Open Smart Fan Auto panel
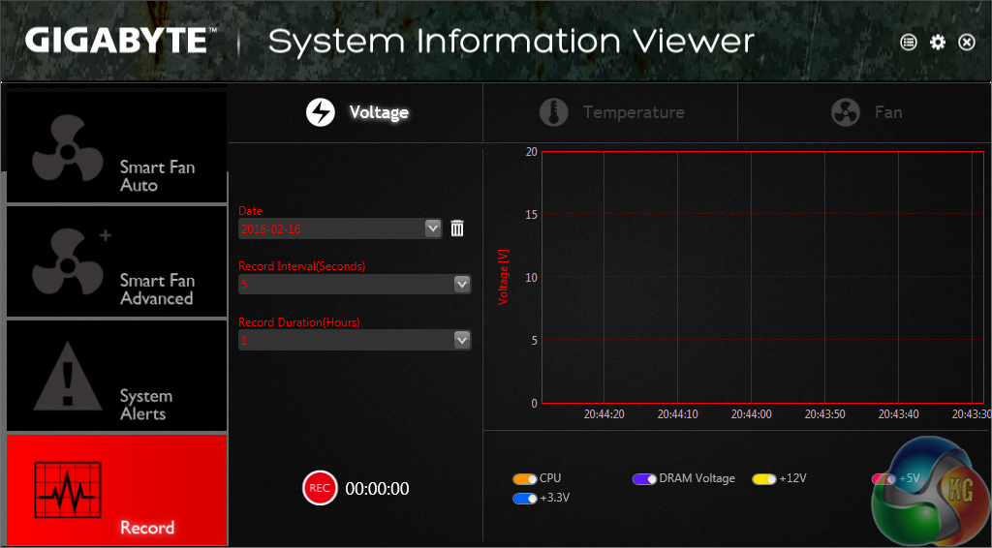 coord(116,146)
